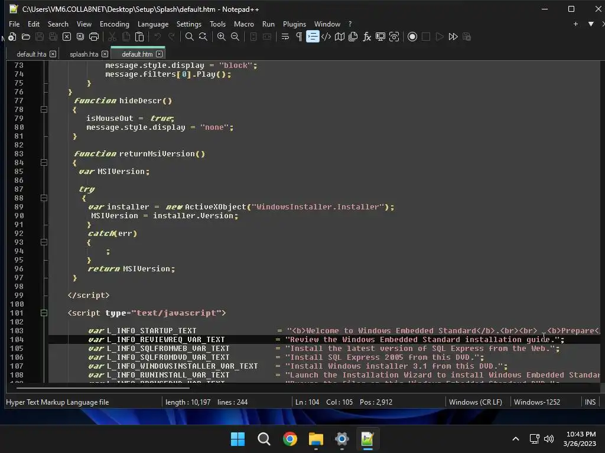Open the Macro menu
605x453 pixels.
[244, 24]
